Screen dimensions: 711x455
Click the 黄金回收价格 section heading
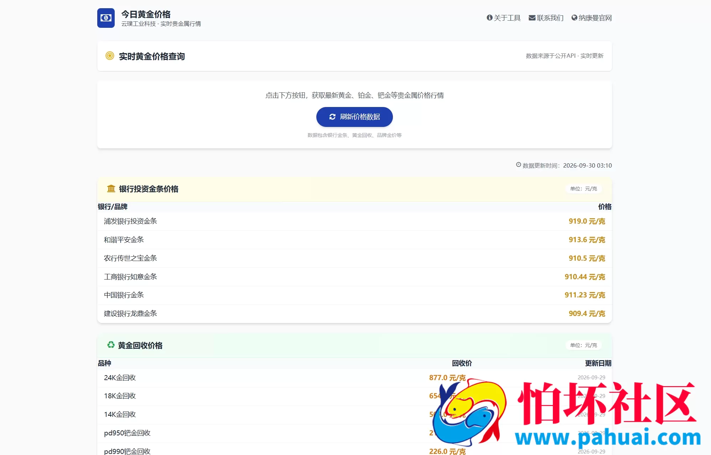(x=140, y=346)
